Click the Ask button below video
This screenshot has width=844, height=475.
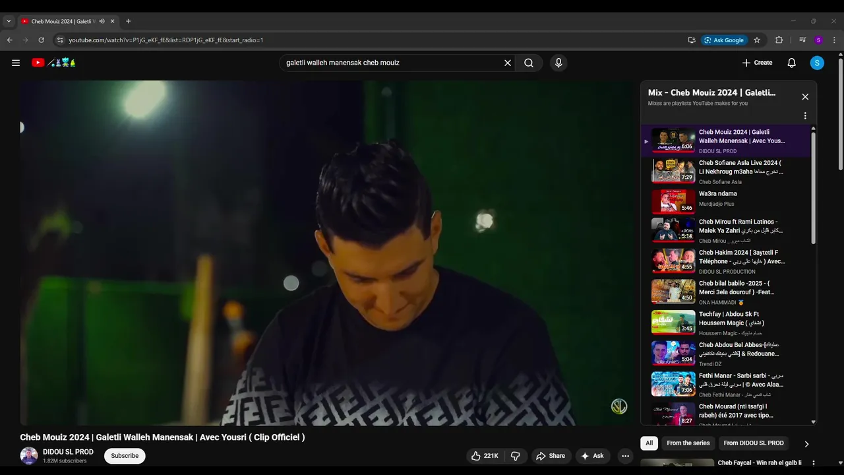(x=592, y=456)
